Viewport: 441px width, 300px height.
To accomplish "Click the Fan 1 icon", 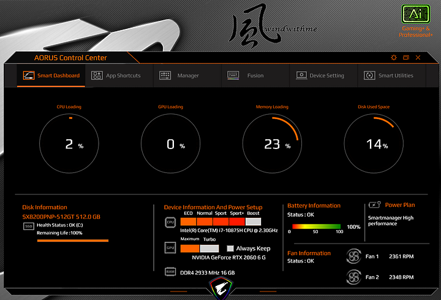I will [353, 256].
